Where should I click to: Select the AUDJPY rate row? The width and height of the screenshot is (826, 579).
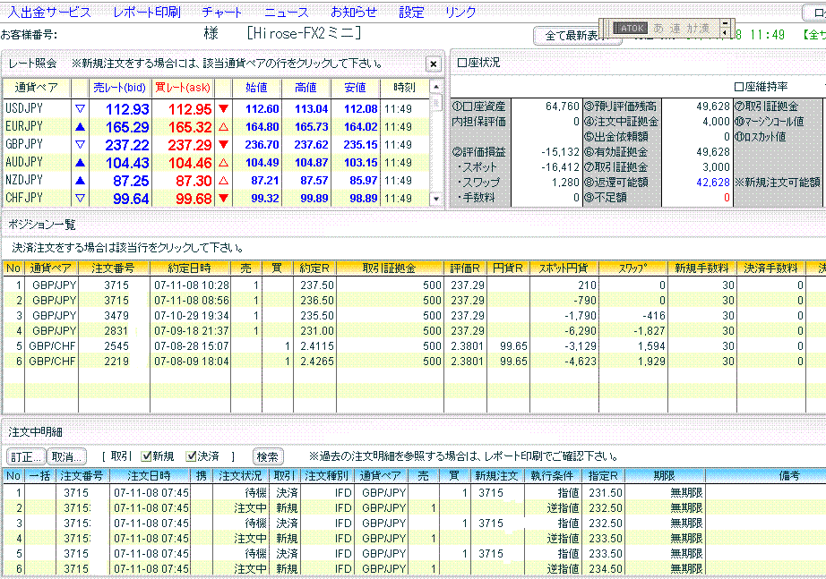[x=217, y=163]
